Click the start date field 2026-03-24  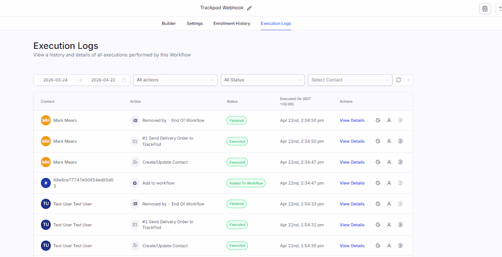pyautogui.click(x=56, y=80)
